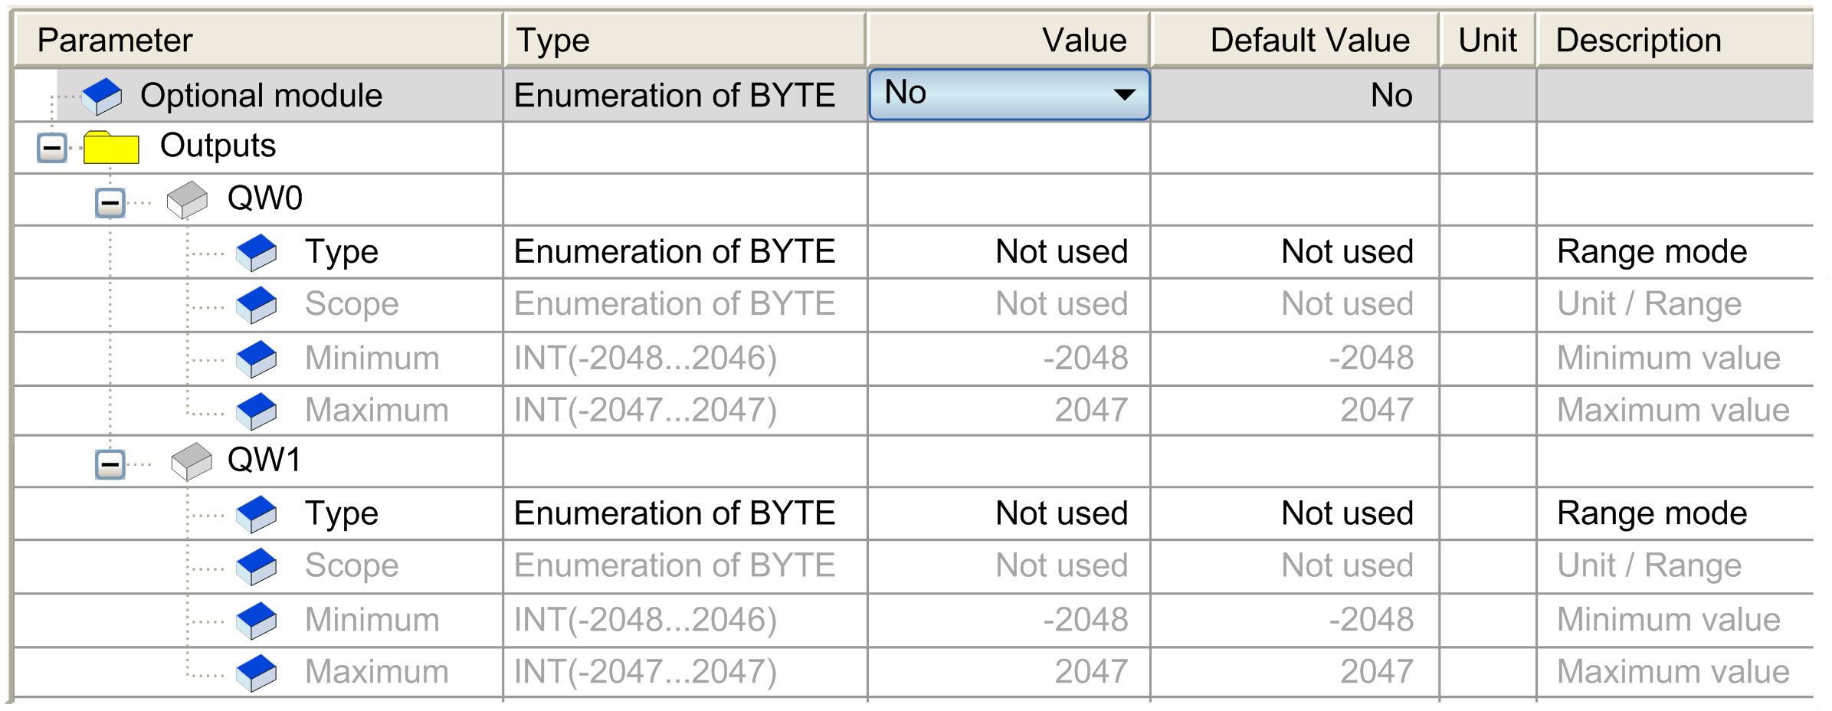
Task: Click the blue cube icon beside Optional module
Action: point(102,97)
